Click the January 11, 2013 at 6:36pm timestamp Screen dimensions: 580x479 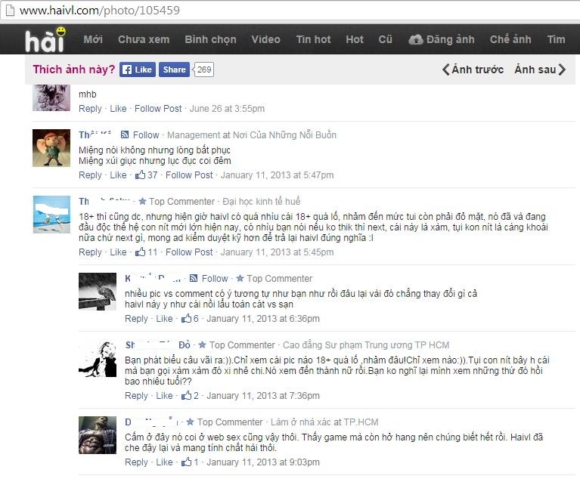click(x=263, y=319)
